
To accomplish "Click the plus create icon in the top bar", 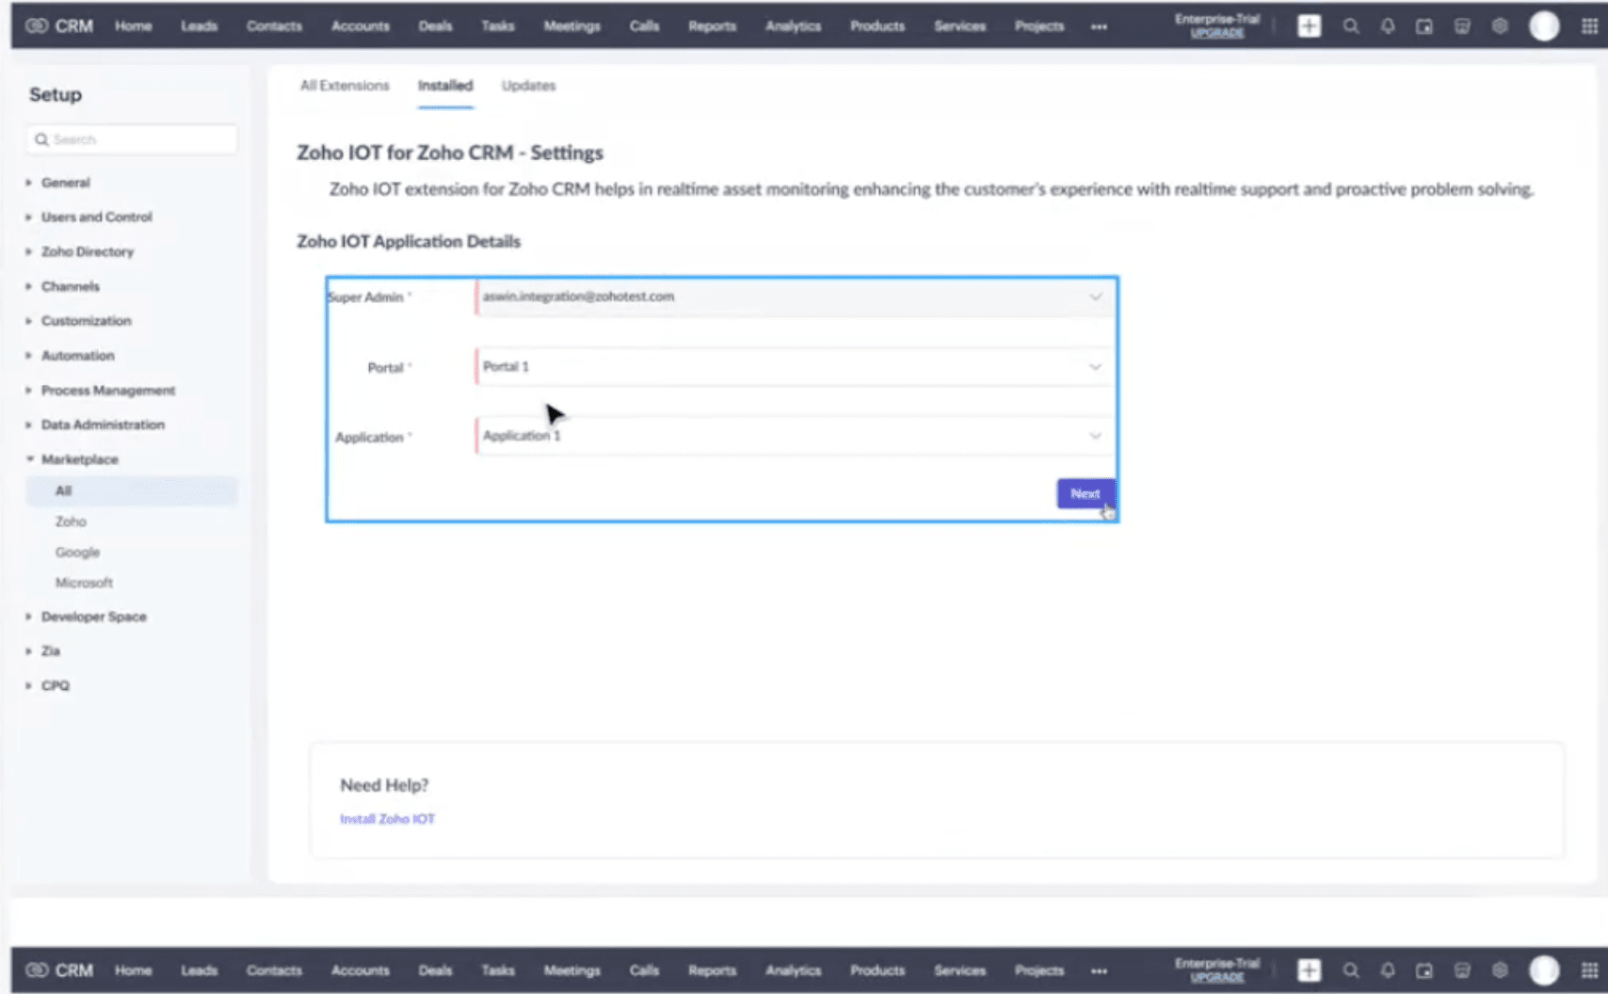I will point(1309,26).
